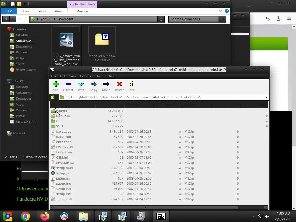
Task: Go up one folder level in 7-Zip
Action: click(53, 97)
